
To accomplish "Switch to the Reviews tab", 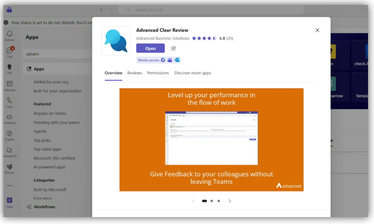I will [135, 73].
